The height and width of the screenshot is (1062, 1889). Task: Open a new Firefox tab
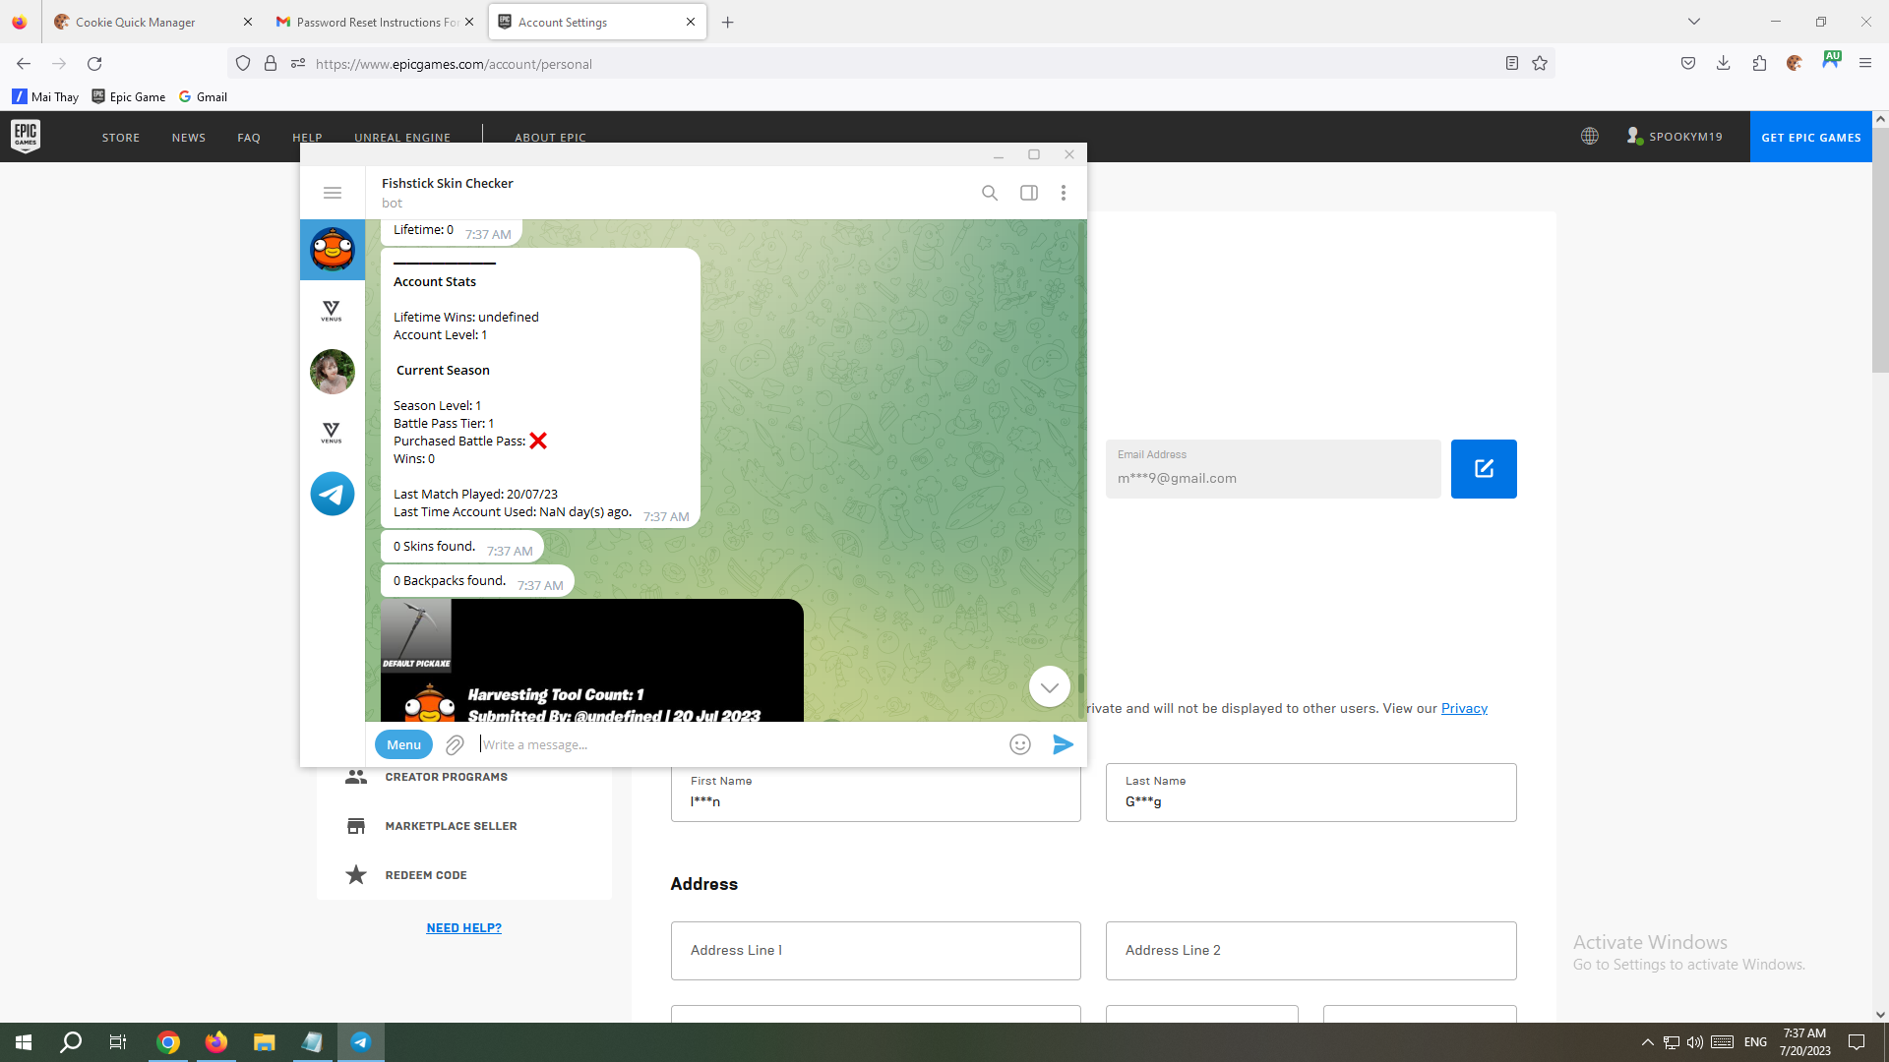(x=728, y=22)
